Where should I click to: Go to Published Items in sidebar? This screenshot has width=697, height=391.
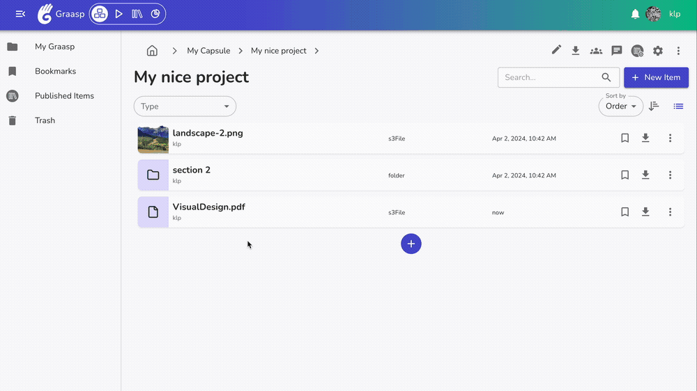[x=64, y=96]
